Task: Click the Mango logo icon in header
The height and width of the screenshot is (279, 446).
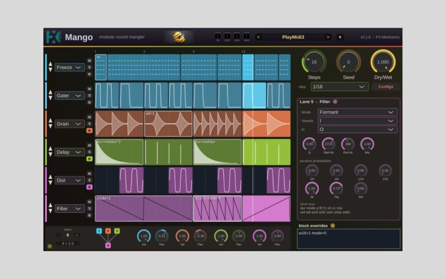Action: tap(179, 37)
